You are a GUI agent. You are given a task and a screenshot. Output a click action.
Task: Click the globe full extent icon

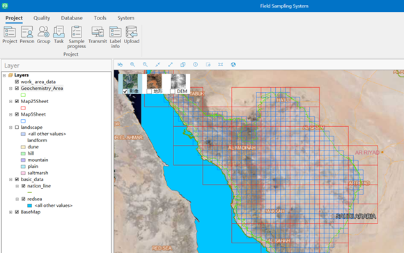pyautogui.click(x=233, y=65)
